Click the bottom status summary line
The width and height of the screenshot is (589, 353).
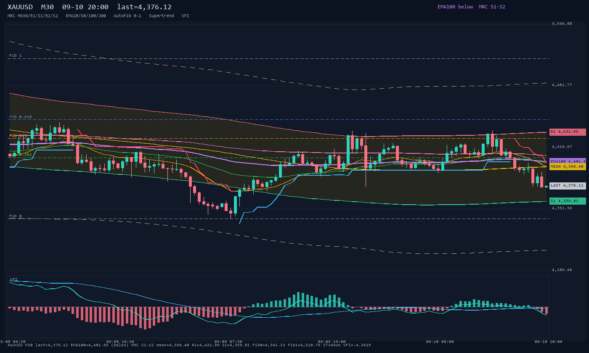pyautogui.click(x=189, y=345)
